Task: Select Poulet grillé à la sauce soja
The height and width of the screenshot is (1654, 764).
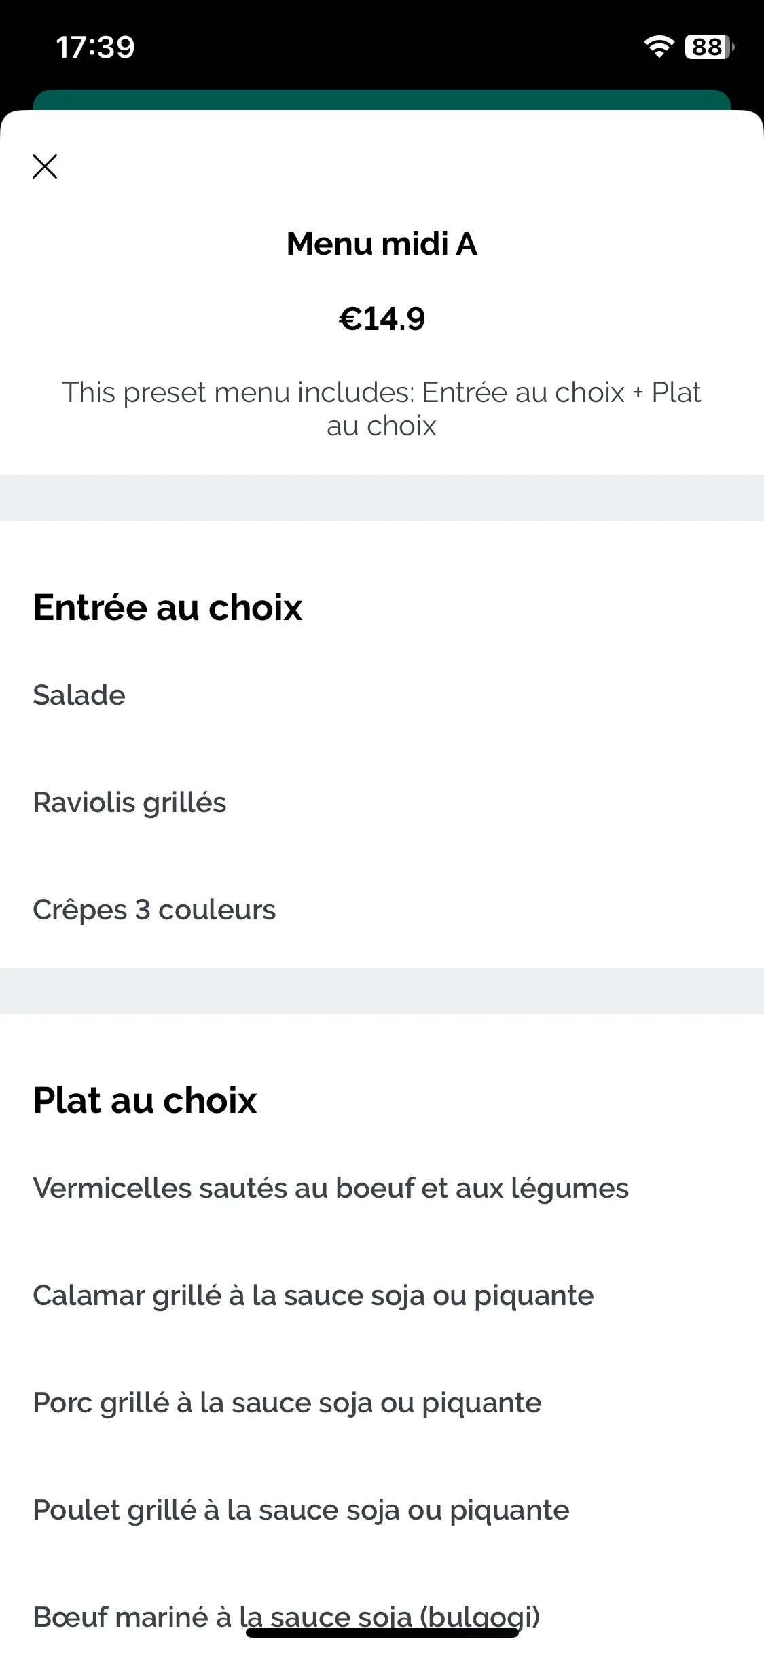Action: click(382, 1510)
